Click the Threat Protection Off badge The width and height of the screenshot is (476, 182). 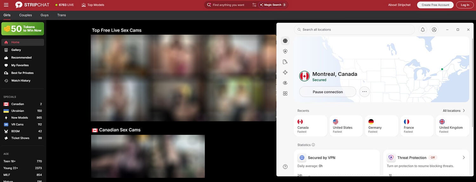click(x=433, y=158)
